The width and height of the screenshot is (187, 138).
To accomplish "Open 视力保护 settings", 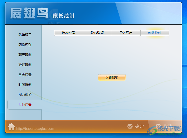I will click(x=25, y=95).
